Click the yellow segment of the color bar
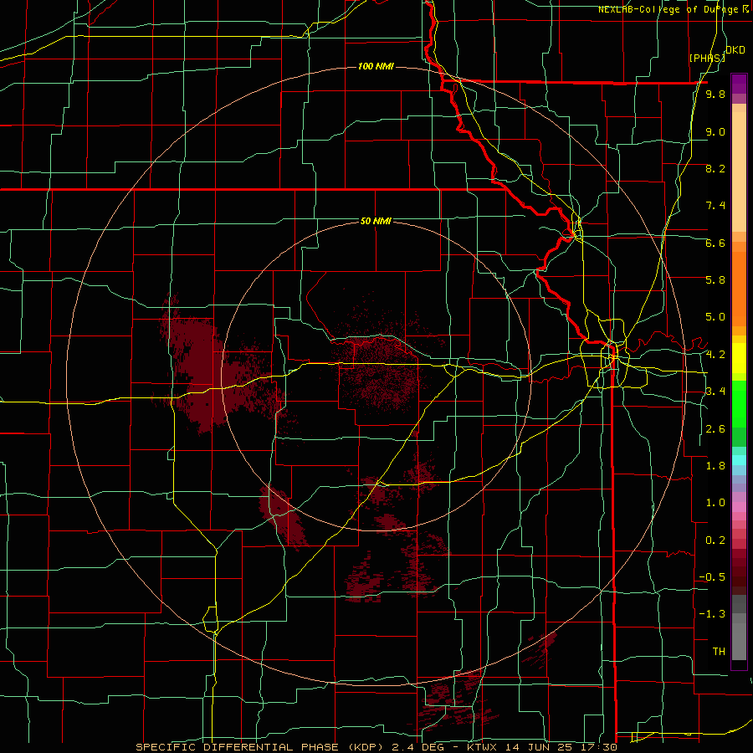Image resolution: width=753 pixels, height=753 pixels. [739, 358]
